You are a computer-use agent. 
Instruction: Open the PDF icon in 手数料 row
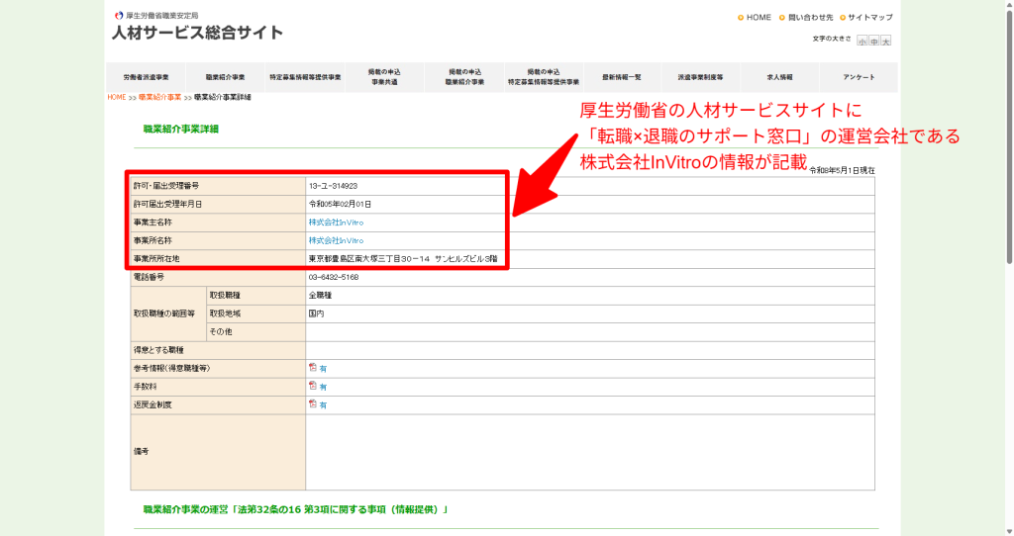coord(313,386)
